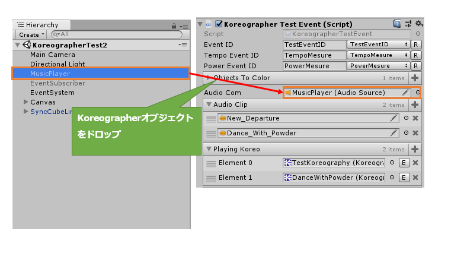This screenshot has height=260, width=451.
Task: Click the KoreographerTestEvent script field
Action: click(347, 34)
